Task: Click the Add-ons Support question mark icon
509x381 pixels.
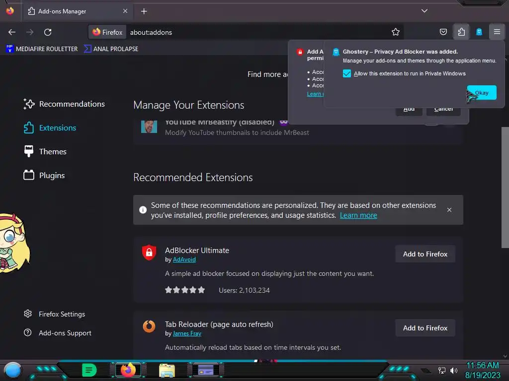Action: pyautogui.click(x=28, y=332)
